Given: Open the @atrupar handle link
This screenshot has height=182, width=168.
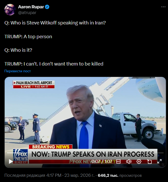Looking at the screenshot, I should tap(27, 12).
